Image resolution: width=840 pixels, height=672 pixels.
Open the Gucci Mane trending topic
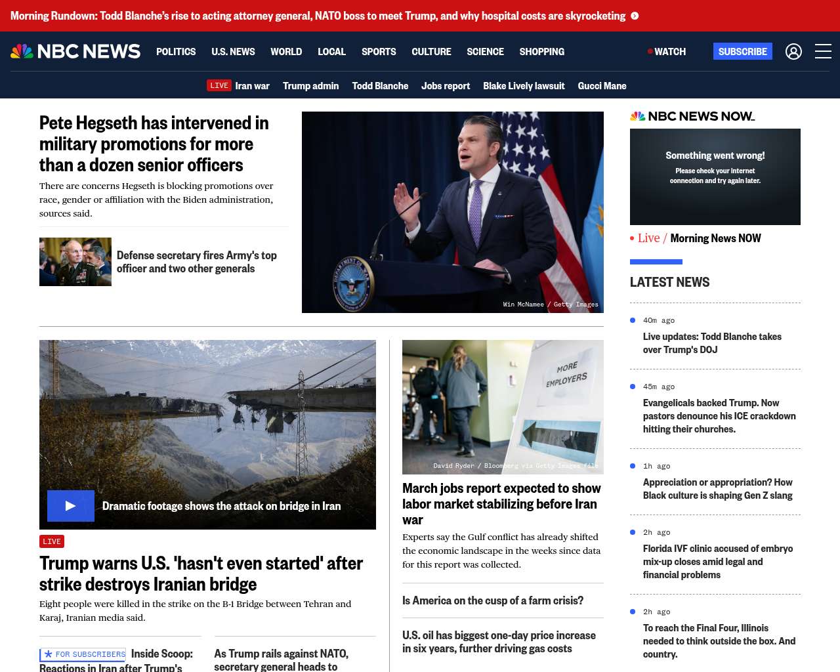pos(602,85)
